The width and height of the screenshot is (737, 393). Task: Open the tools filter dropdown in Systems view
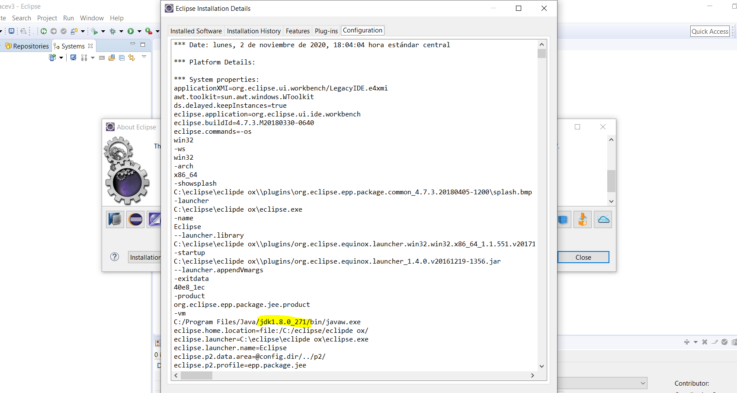tap(93, 58)
